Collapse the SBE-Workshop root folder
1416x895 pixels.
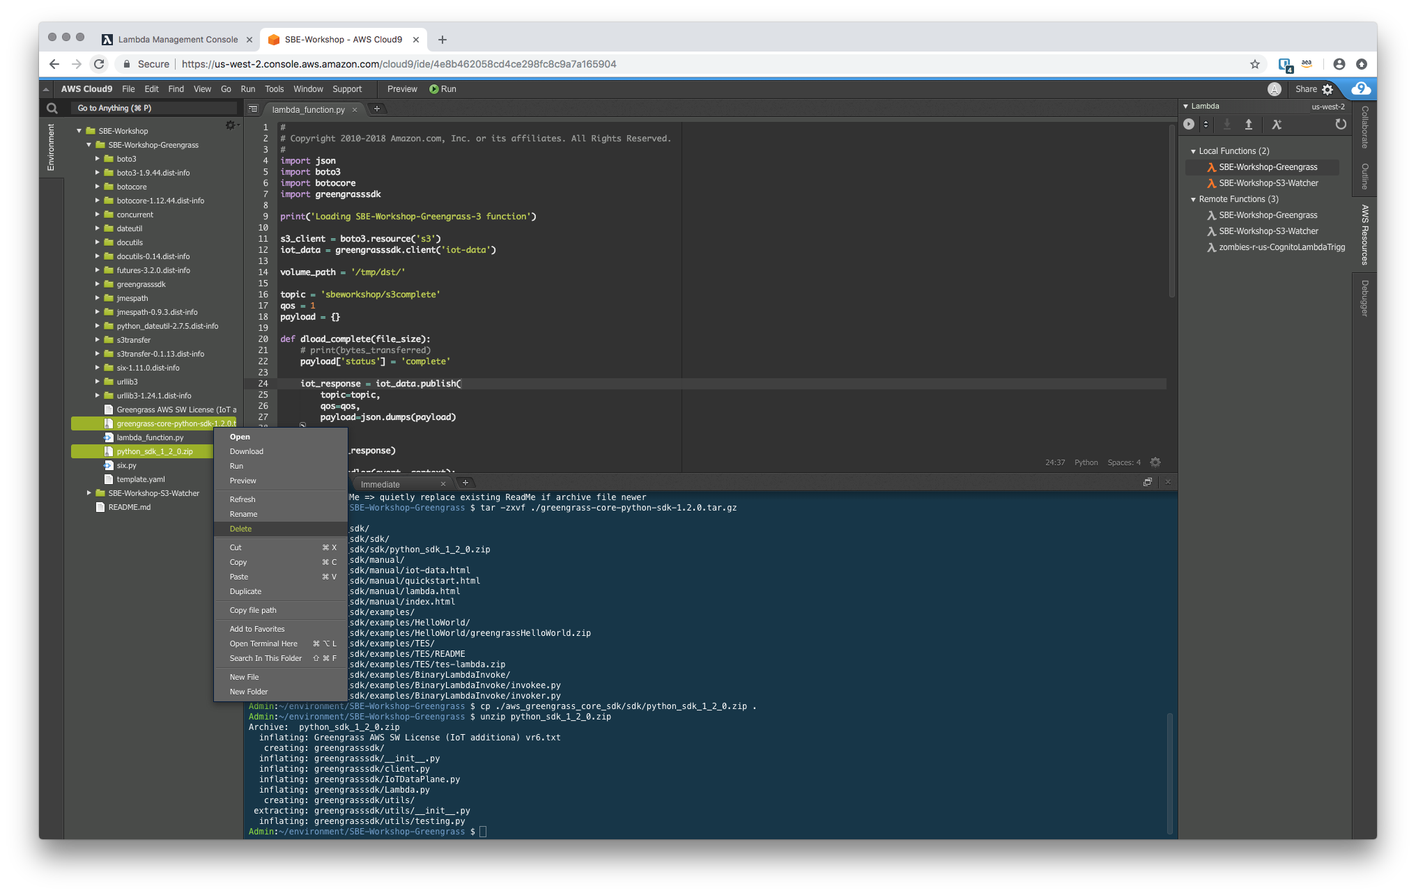79,131
